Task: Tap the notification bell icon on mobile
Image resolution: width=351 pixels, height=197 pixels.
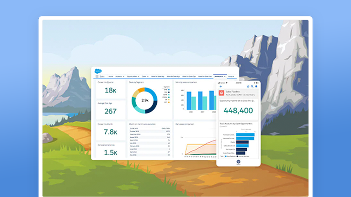Action: 256,87
